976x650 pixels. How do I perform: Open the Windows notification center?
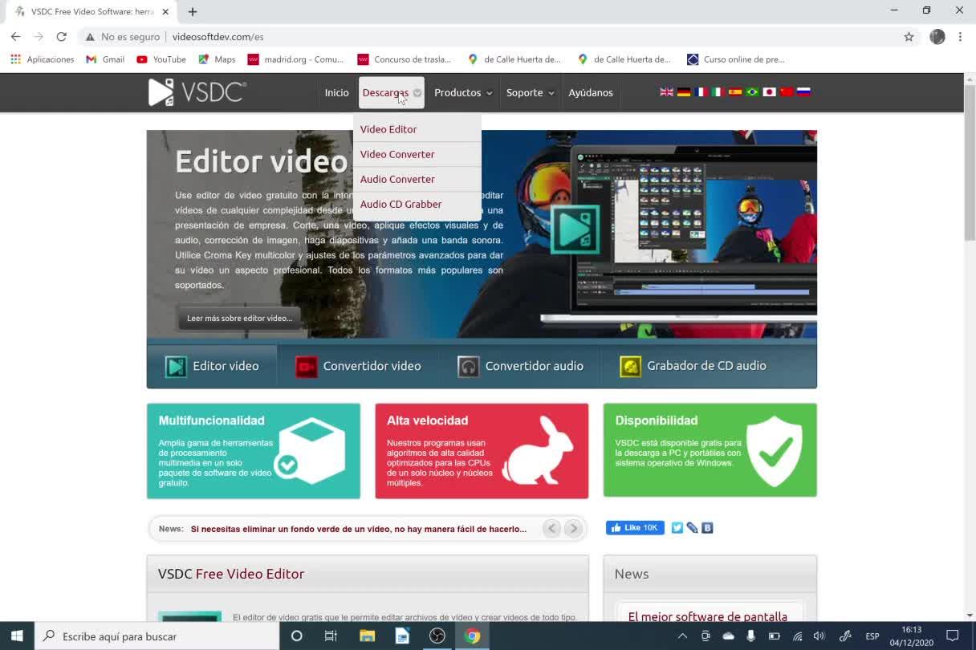click(953, 636)
